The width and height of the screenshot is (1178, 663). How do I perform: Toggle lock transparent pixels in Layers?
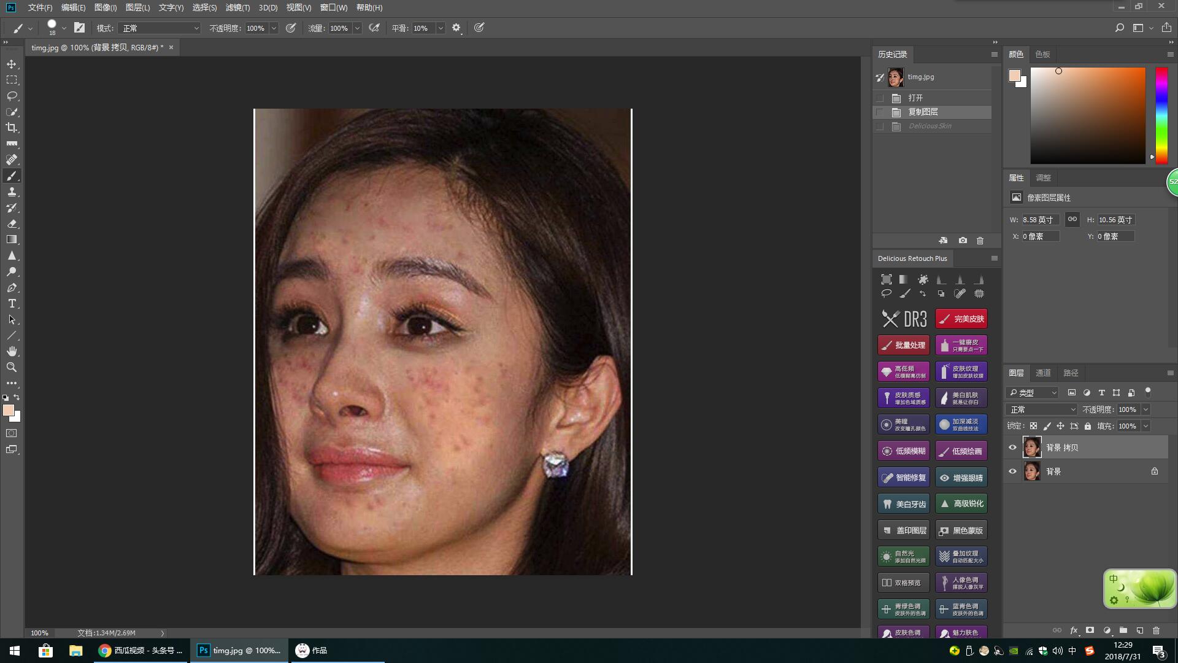point(1034,426)
